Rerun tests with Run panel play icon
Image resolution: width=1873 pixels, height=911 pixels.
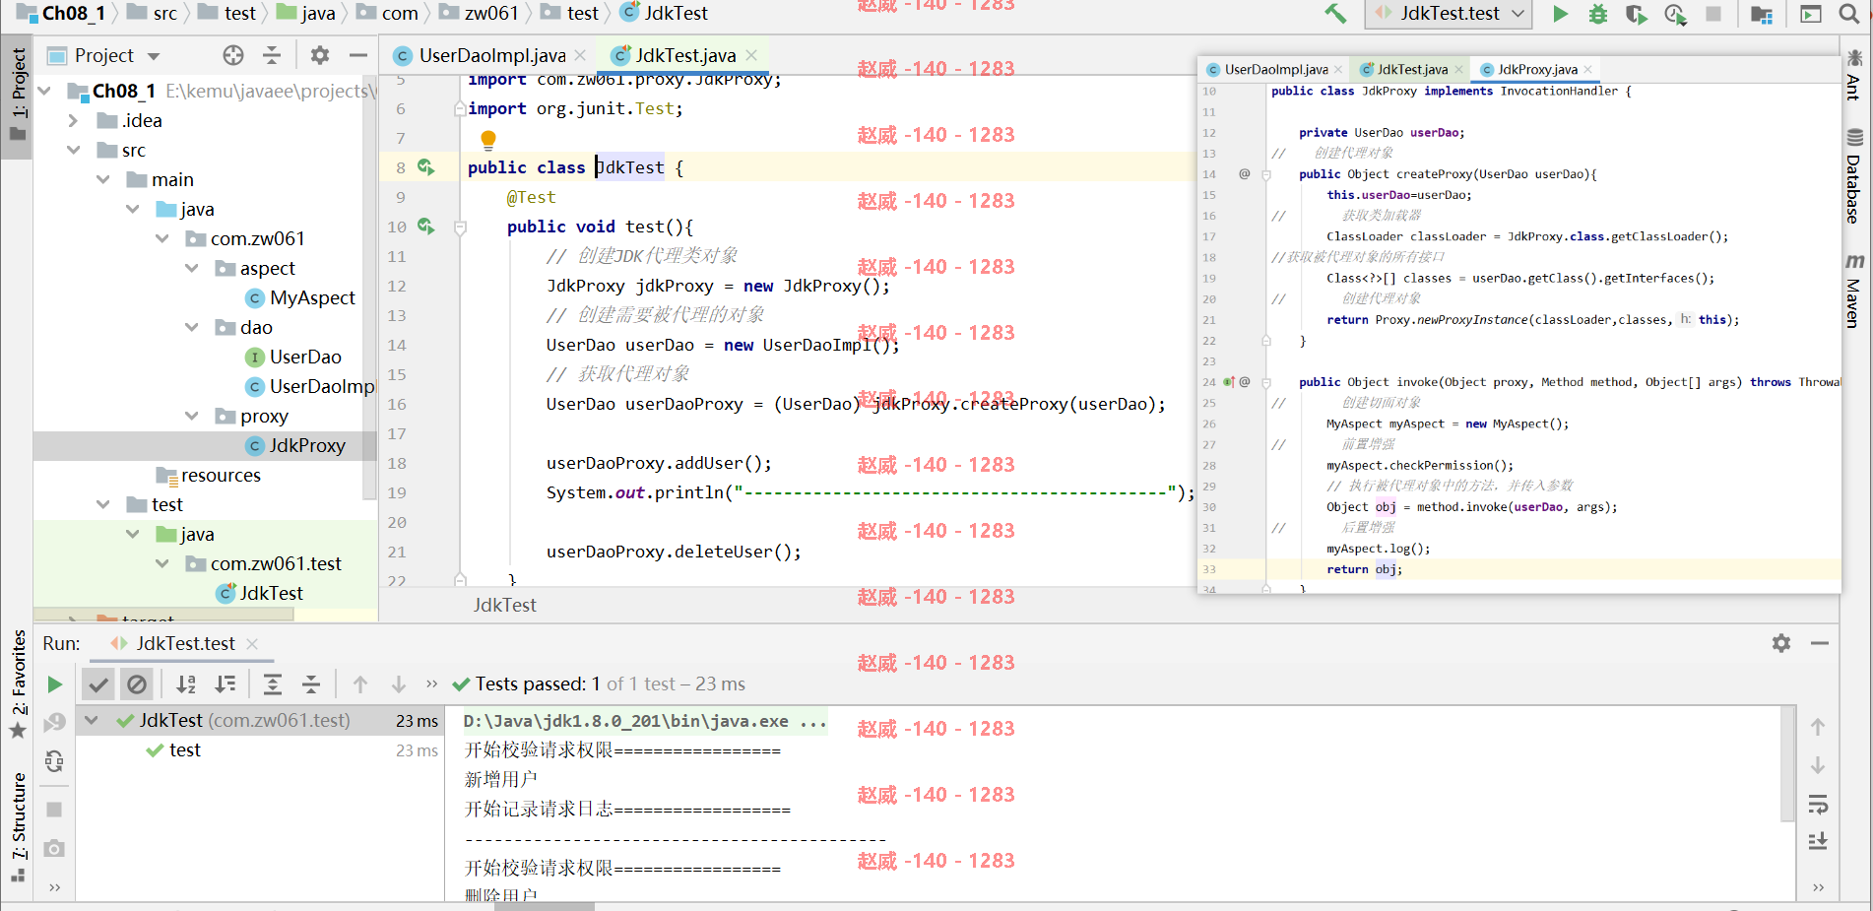55,683
